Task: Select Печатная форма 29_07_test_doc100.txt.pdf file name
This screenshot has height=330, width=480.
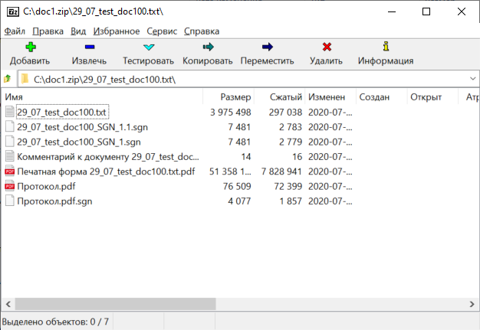Action: pos(106,172)
